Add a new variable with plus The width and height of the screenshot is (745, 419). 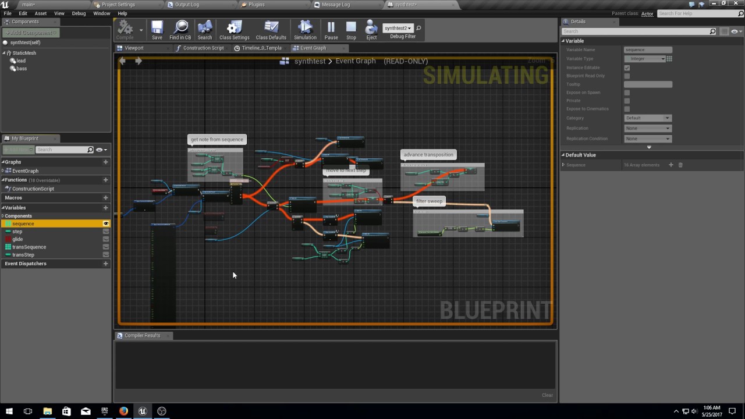tap(105, 208)
